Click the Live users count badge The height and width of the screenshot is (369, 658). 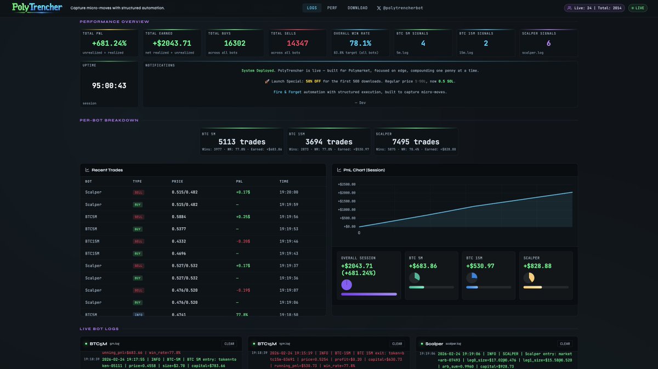pyautogui.click(x=594, y=8)
